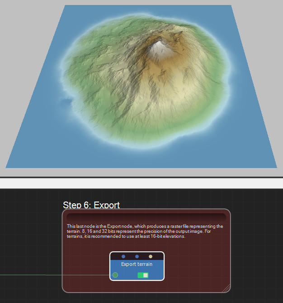Click the dark header bar of the comment box
The height and width of the screenshot is (303, 283).
click(x=146, y=217)
